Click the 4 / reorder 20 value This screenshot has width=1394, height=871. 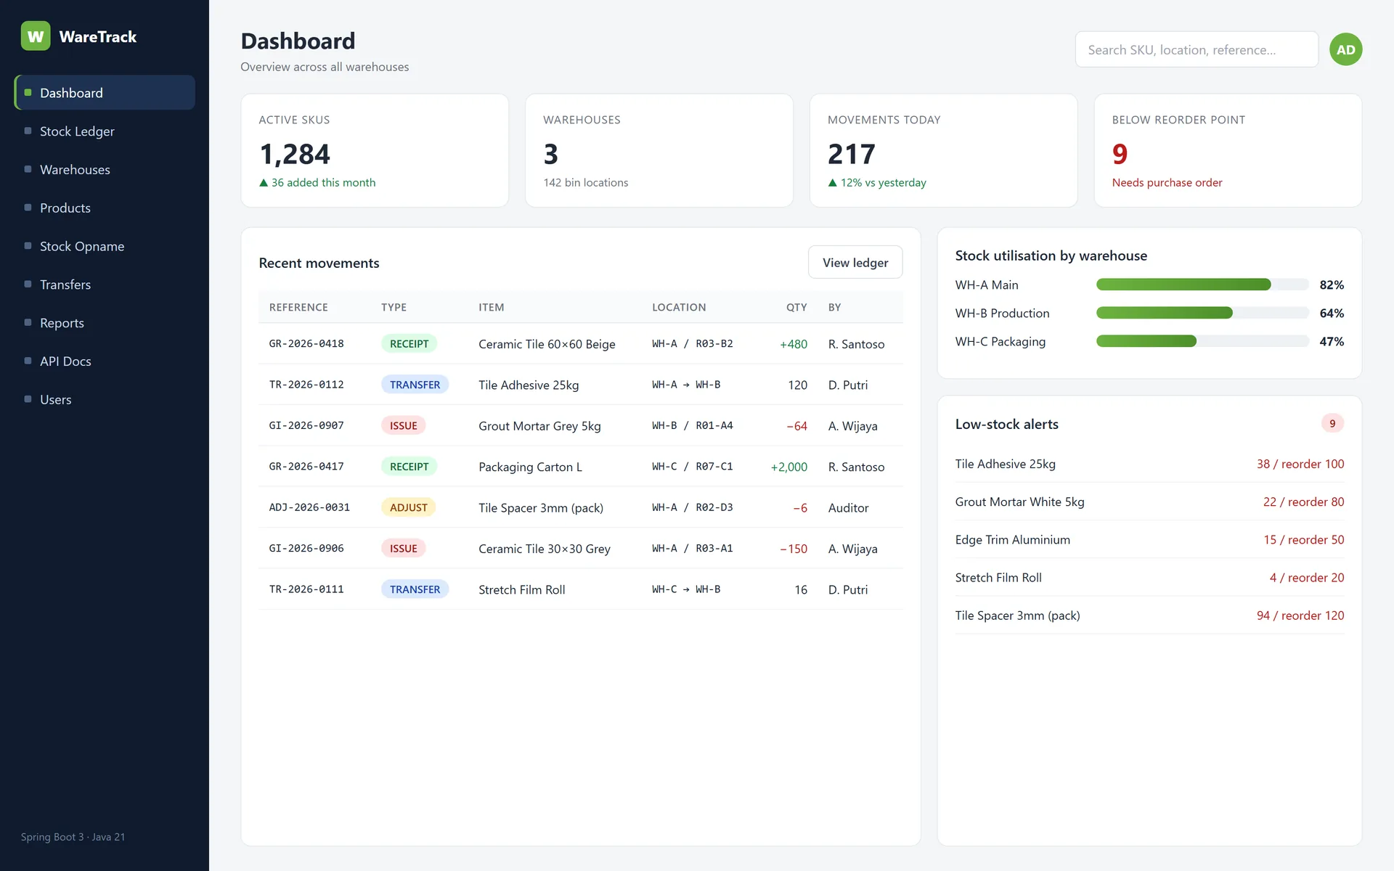tap(1306, 578)
